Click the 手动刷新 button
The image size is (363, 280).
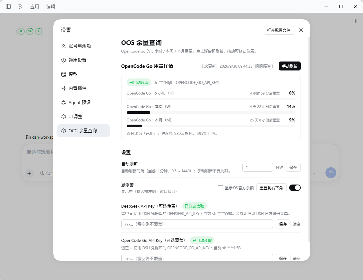click(x=290, y=66)
